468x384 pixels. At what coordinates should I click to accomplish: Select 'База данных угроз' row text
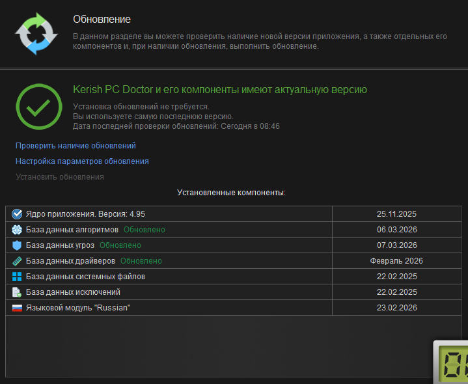(x=60, y=245)
